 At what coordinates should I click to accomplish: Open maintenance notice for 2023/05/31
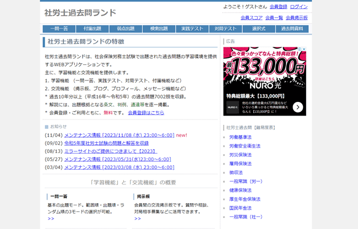pos(117,159)
